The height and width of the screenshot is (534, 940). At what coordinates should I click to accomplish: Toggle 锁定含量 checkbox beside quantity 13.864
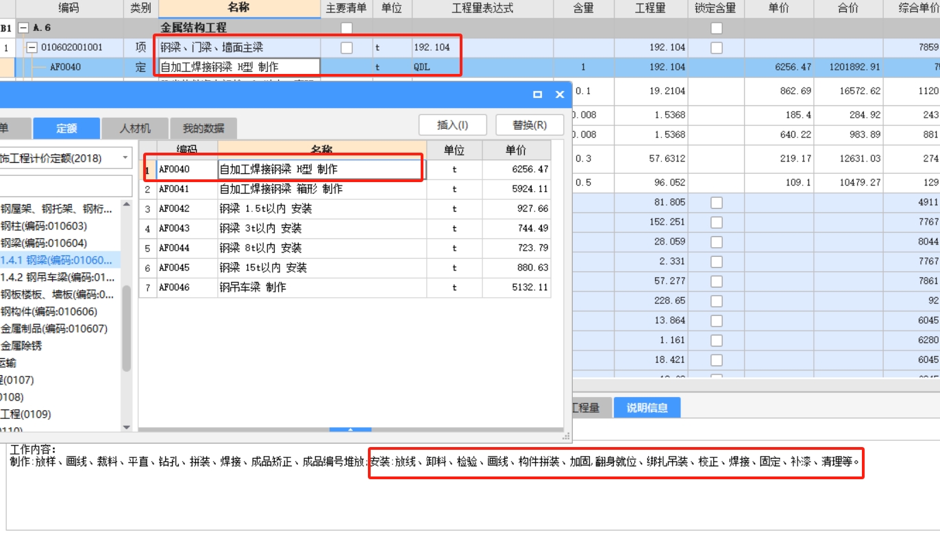[x=717, y=320]
